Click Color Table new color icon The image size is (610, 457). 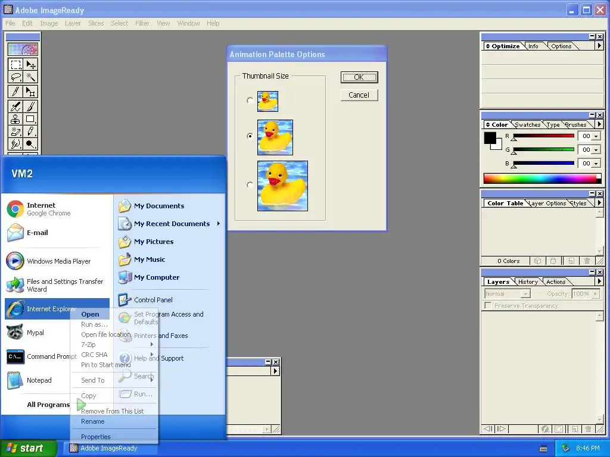click(571, 261)
